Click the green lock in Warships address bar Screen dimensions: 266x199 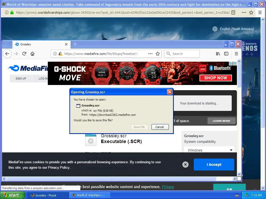coord(12,12)
